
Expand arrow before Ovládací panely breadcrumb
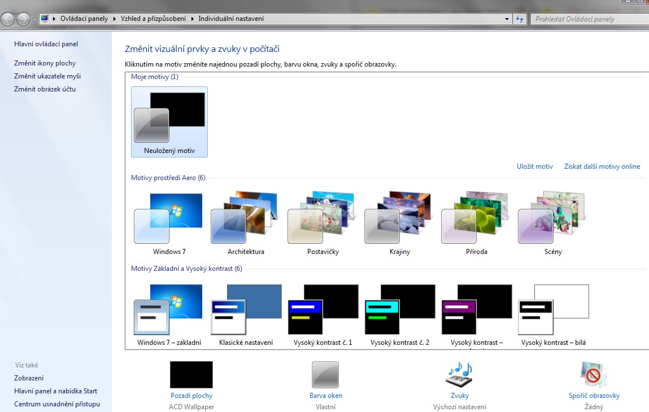tap(54, 19)
